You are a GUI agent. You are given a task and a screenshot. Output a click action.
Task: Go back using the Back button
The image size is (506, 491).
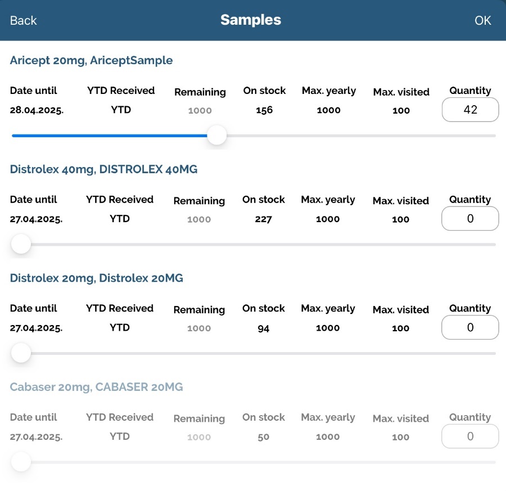coord(23,20)
